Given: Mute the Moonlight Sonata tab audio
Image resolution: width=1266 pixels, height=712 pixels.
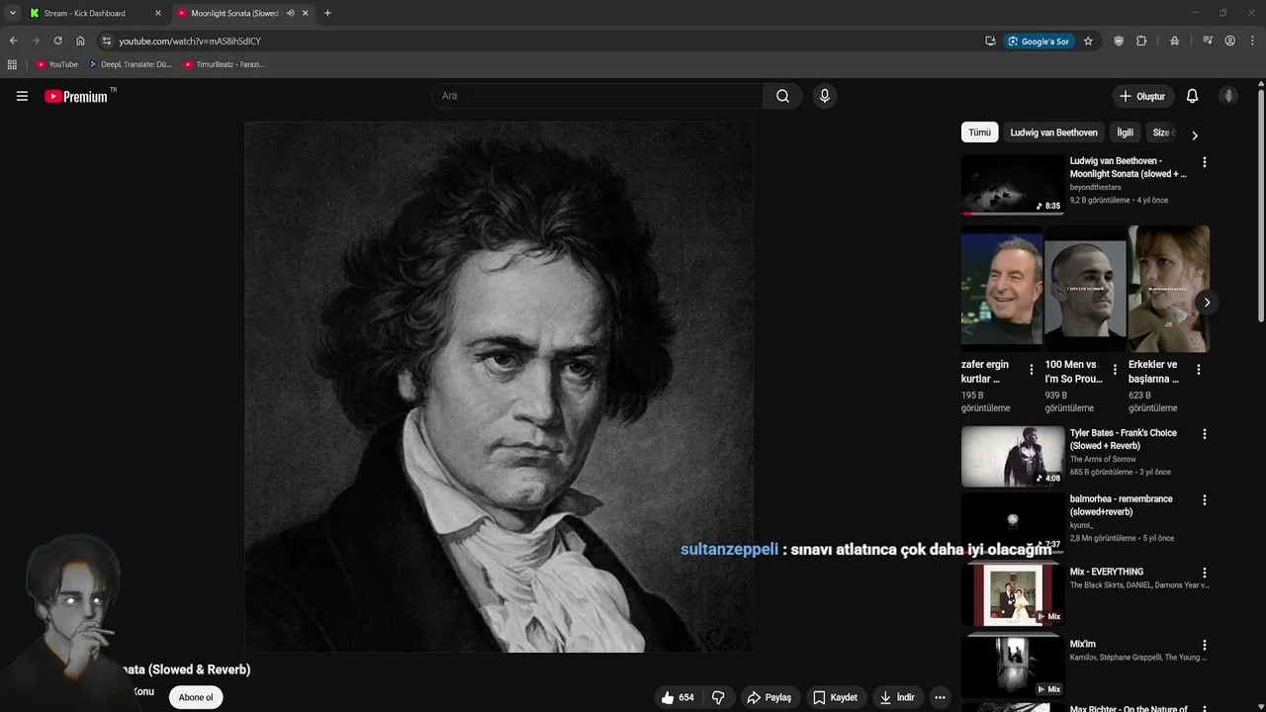Looking at the screenshot, I should [290, 13].
